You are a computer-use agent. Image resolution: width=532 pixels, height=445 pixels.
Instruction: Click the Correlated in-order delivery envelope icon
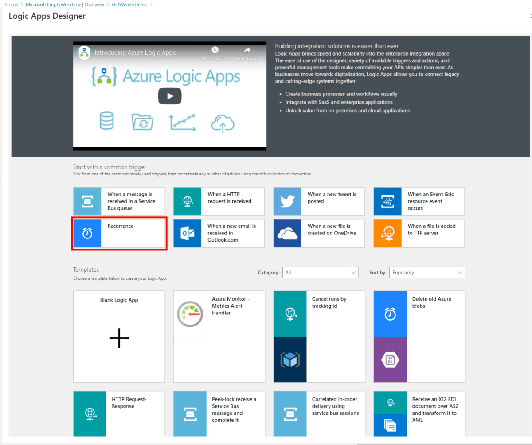[x=290, y=414]
